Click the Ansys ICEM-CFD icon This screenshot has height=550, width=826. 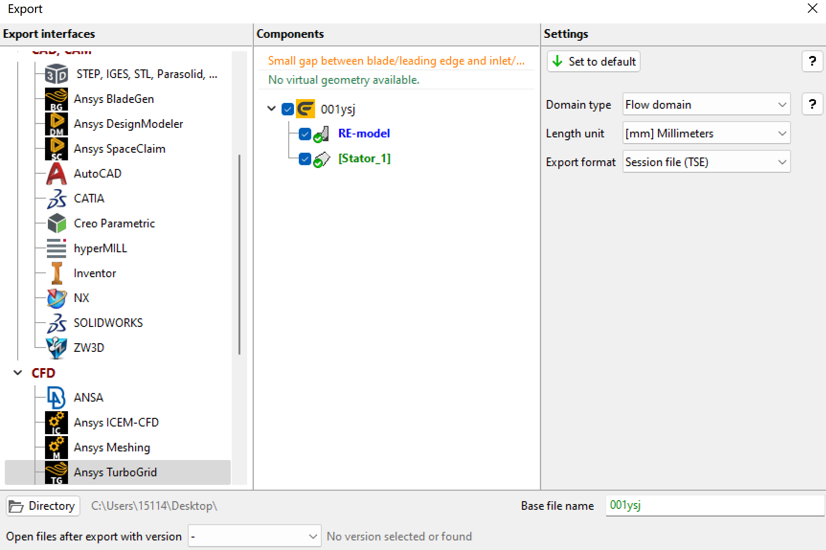coord(57,423)
